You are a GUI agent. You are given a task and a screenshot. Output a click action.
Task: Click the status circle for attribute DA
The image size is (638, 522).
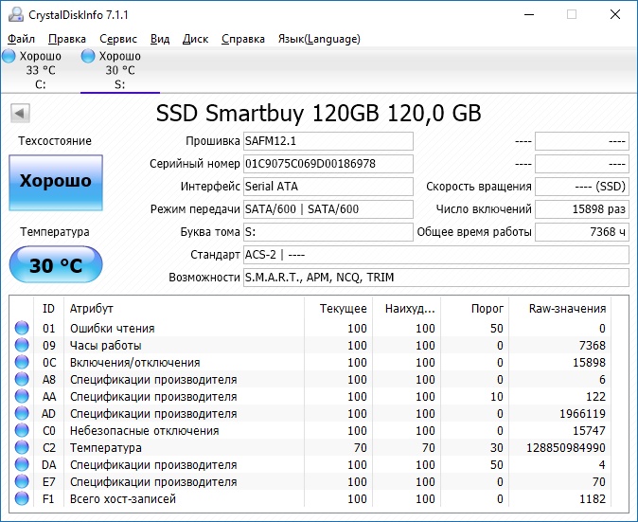tap(22, 464)
